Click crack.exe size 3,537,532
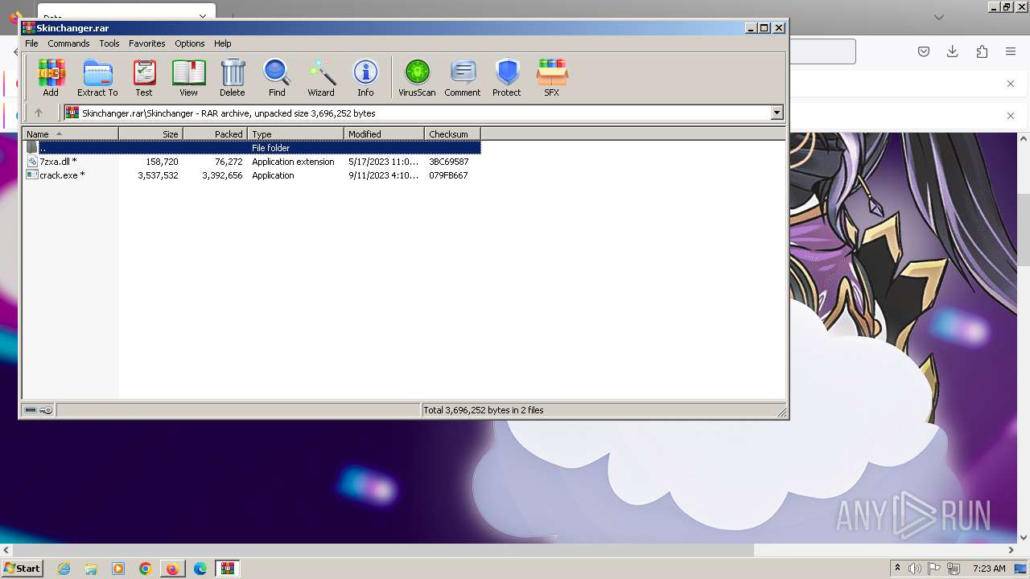The image size is (1030, 579). tap(158, 175)
